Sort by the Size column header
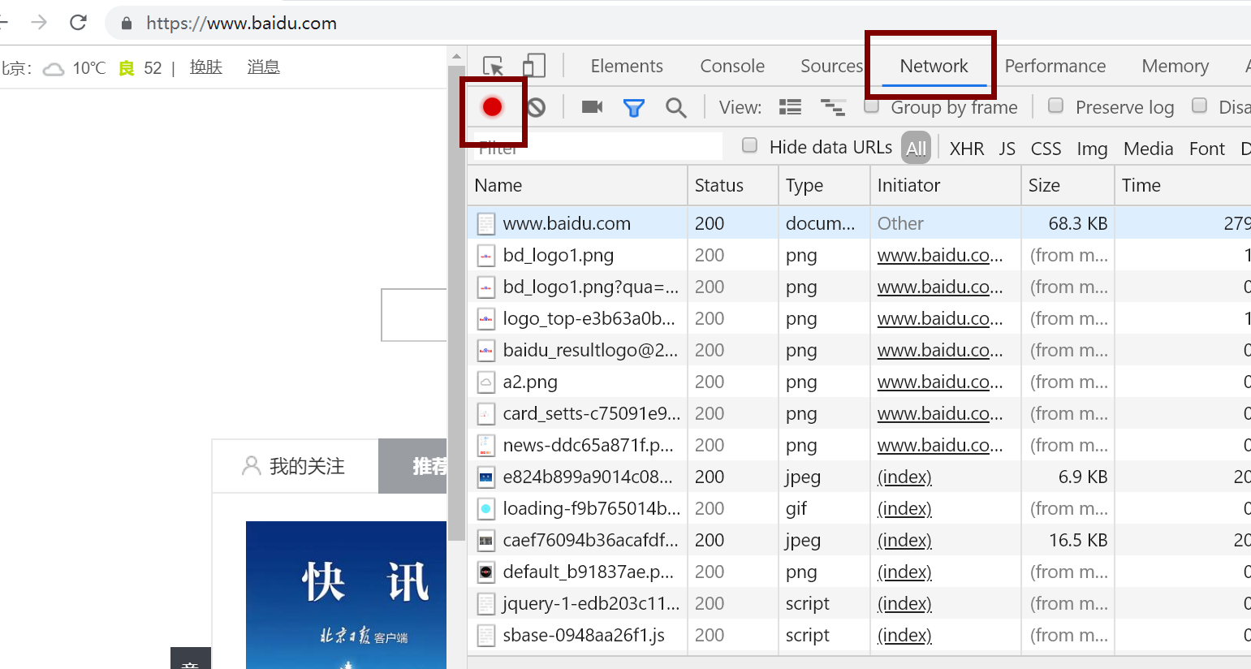1251x669 pixels. [1068, 185]
